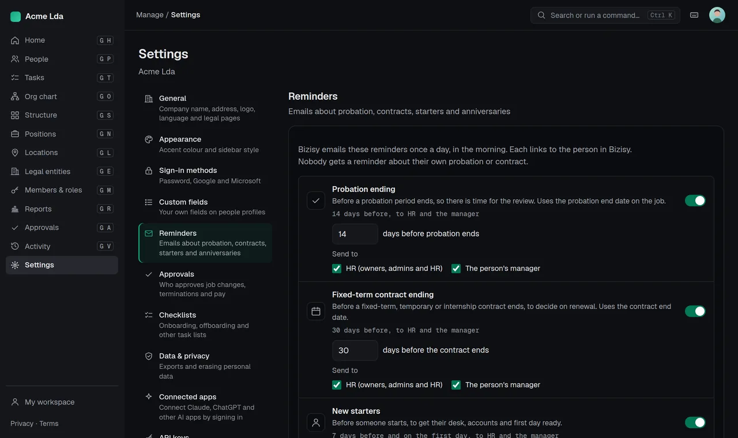The height and width of the screenshot is (438, 738).
Task: Click the Legal entities building icon
Action: tap(15, 171)
